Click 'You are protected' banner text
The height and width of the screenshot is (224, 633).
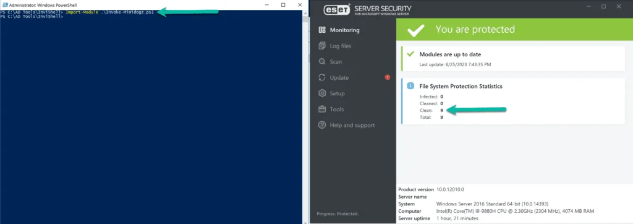(475, 30)
